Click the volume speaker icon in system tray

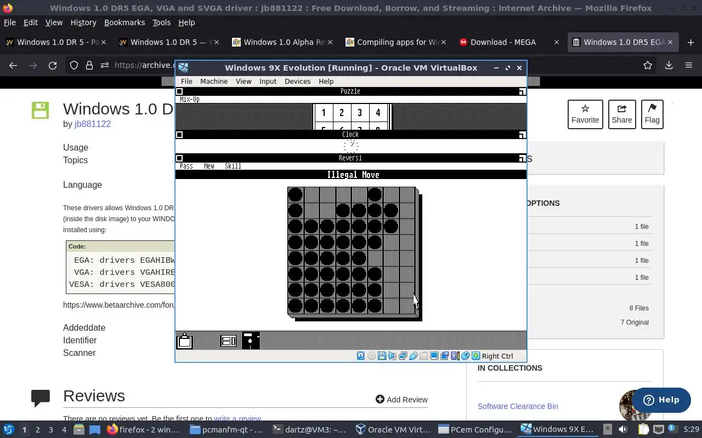click(x=623, y=429)
